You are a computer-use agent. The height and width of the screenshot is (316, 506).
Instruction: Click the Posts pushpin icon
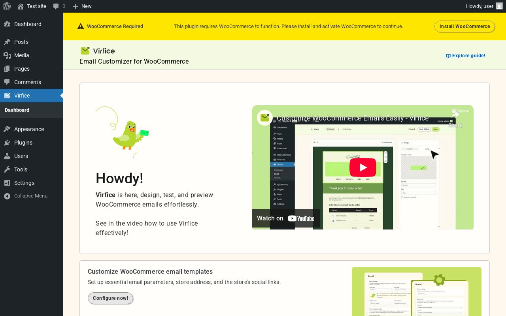coord(7,42)
